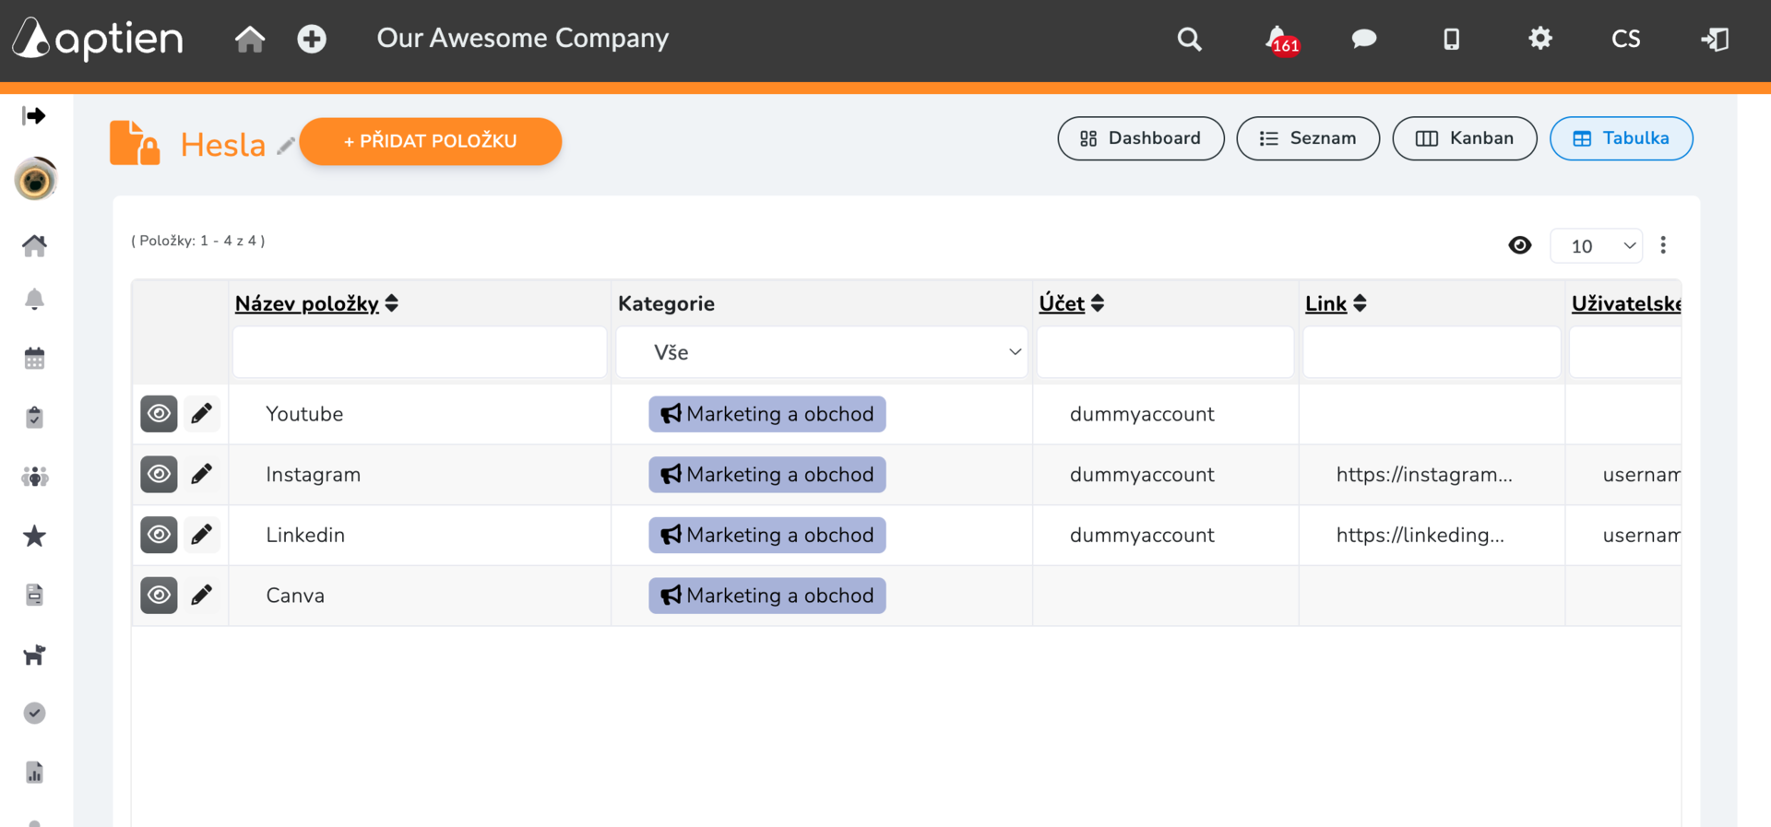This screenshot has width=1771, height=827.
Task: Open notifications bell with 161 badge
Action: pos(1280,40)
